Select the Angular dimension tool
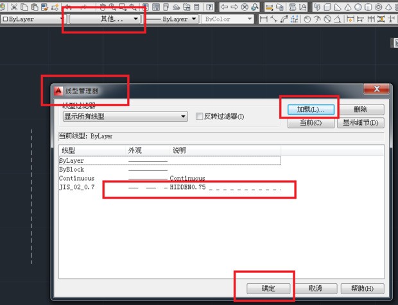The height and width of the screenshot is (305, 398). [x=338, y=19]
